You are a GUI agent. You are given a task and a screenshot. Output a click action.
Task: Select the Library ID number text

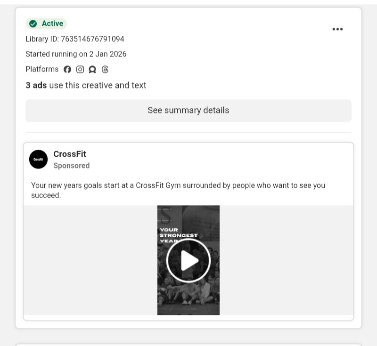92,39
